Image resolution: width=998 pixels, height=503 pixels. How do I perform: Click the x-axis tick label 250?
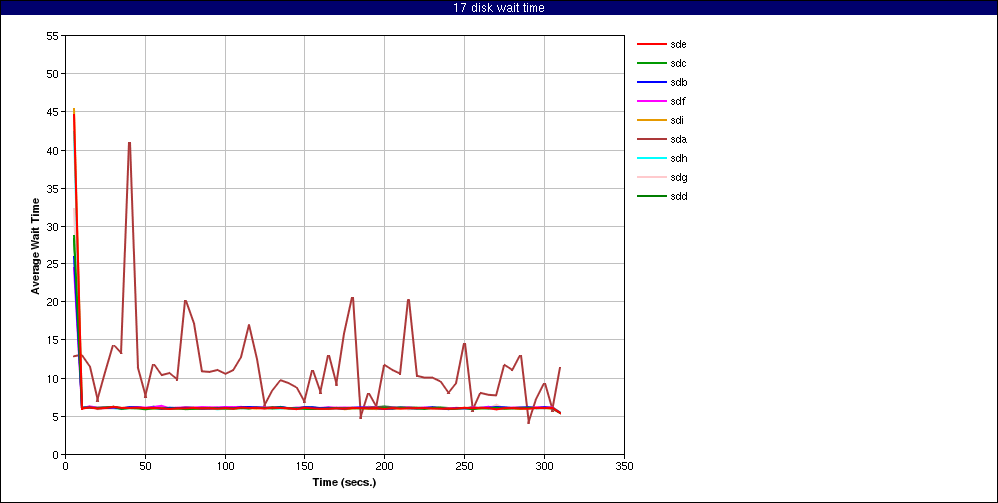pos(464,466)
